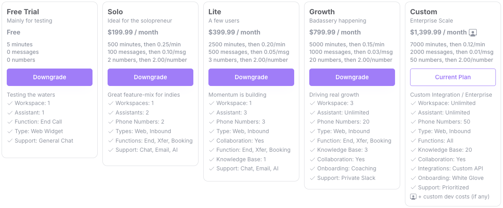The width and height of the screenshot is (503, 208).
Task: Click the Growth plan title
Action: click(322, 12)
